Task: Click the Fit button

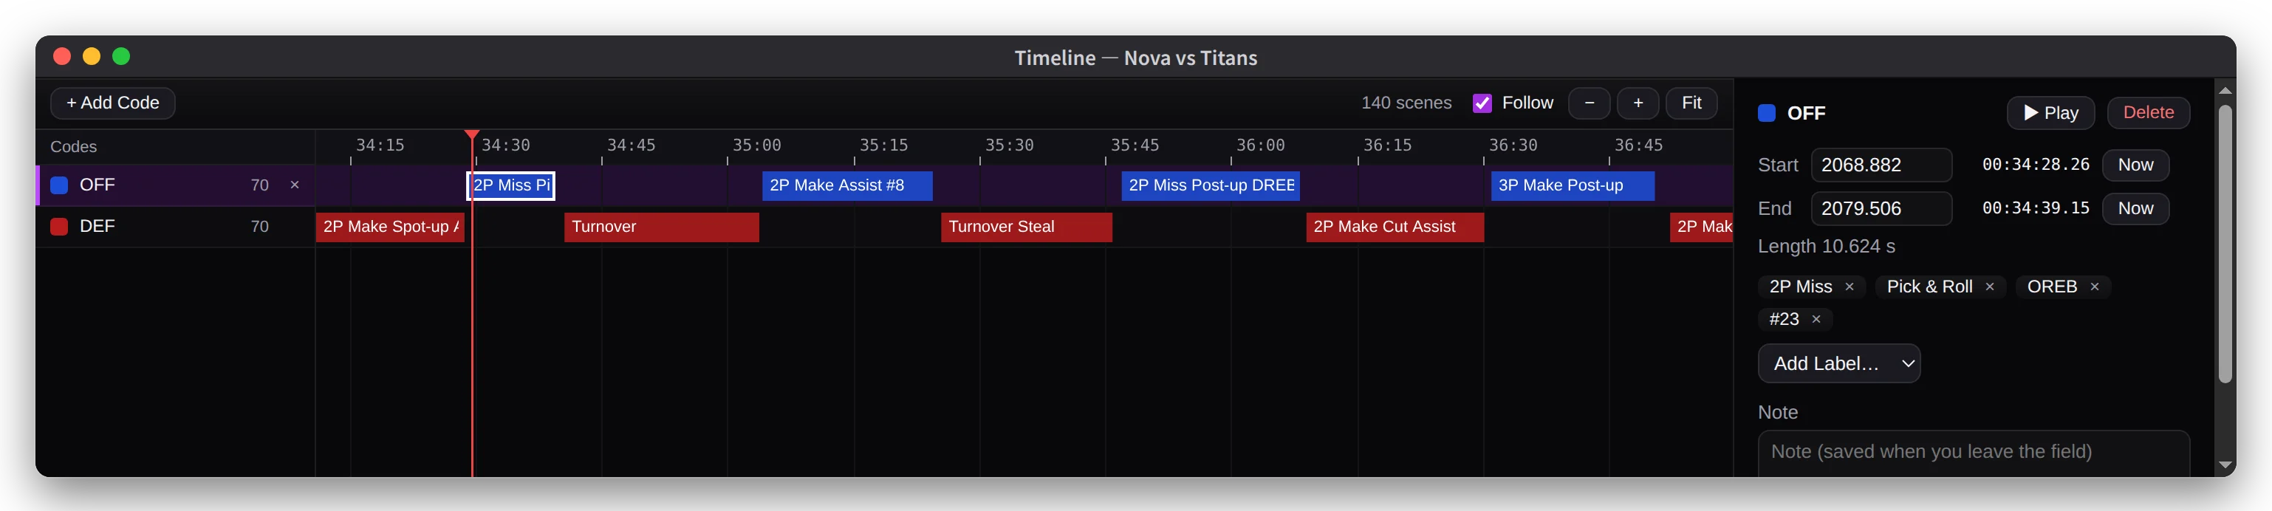Action: pos(1691,103)
